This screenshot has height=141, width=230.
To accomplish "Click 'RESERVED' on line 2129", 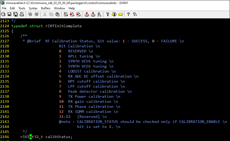I will click(x=77, y=51).
